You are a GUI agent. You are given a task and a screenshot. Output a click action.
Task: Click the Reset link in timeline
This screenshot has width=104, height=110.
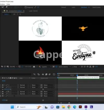pyautogui.click(x=4, y=81)
